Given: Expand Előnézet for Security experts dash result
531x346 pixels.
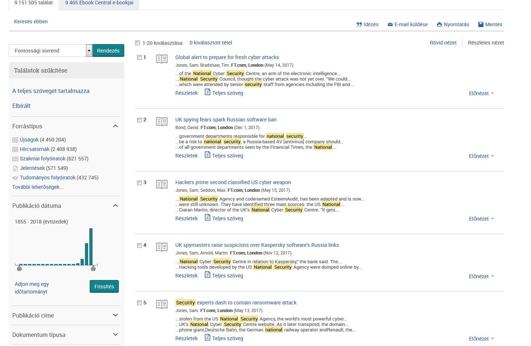Looking at the screenshot, I should [481, 339].
